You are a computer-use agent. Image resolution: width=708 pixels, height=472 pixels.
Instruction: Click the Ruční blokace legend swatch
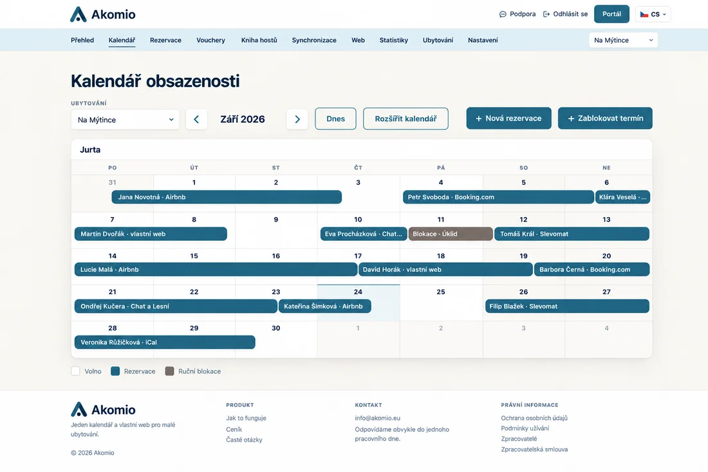tap(170, 372)
